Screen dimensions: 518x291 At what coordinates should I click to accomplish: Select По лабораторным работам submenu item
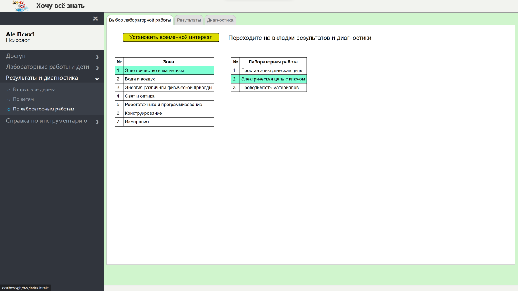pos(43,109)
